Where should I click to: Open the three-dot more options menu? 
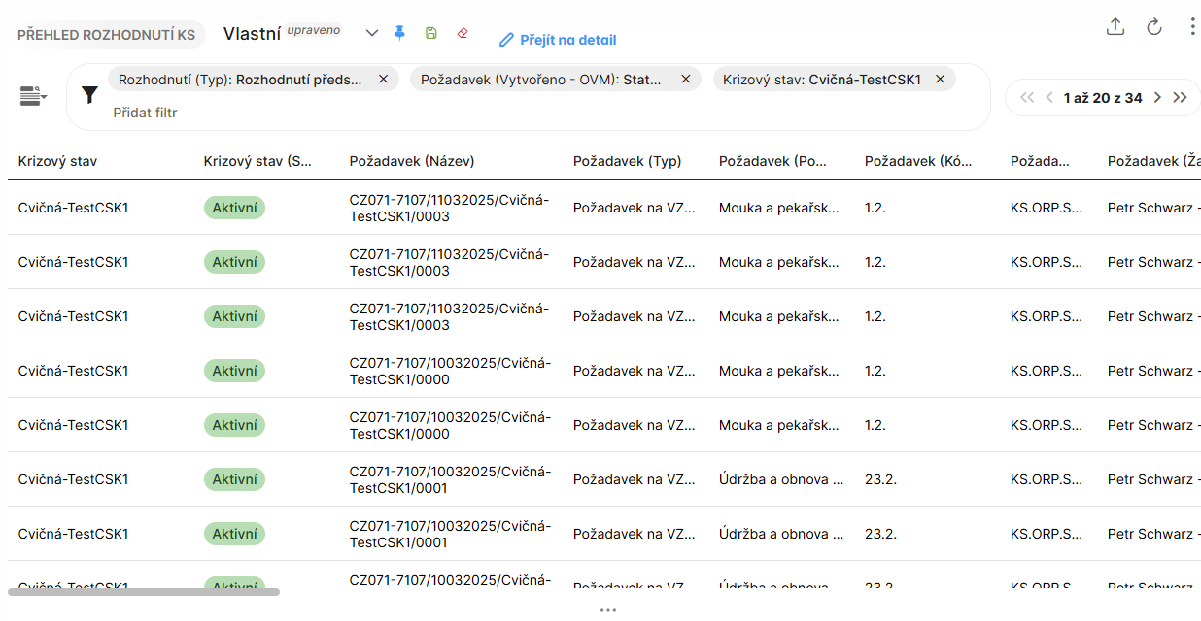(1192, 27)
